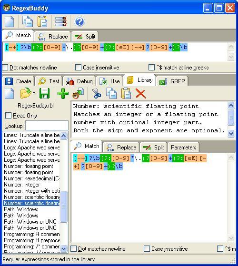Save the library with the floppy disk icon
Viewport: 238px width, 266px height.
(44, 93)
